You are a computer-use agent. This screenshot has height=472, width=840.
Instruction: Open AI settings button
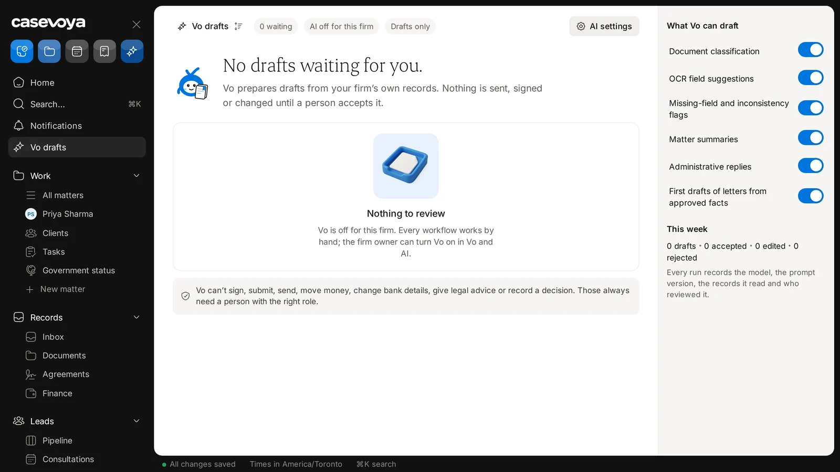[604, 26]
